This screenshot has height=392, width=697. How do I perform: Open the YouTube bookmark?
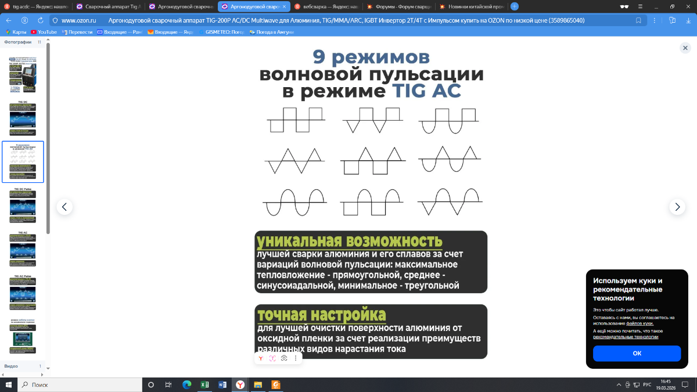[44, 32]
